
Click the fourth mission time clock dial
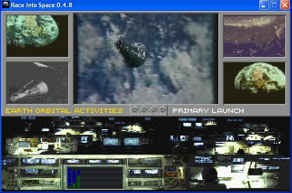163,109
